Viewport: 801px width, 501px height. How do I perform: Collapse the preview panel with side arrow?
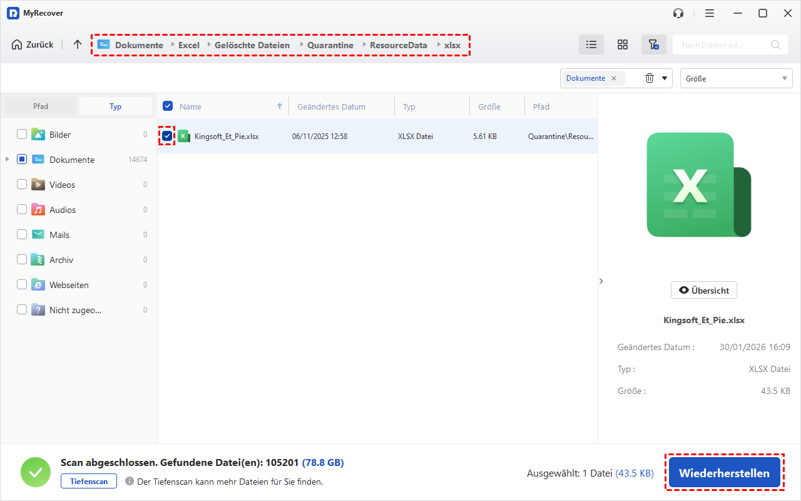[601, 281]
